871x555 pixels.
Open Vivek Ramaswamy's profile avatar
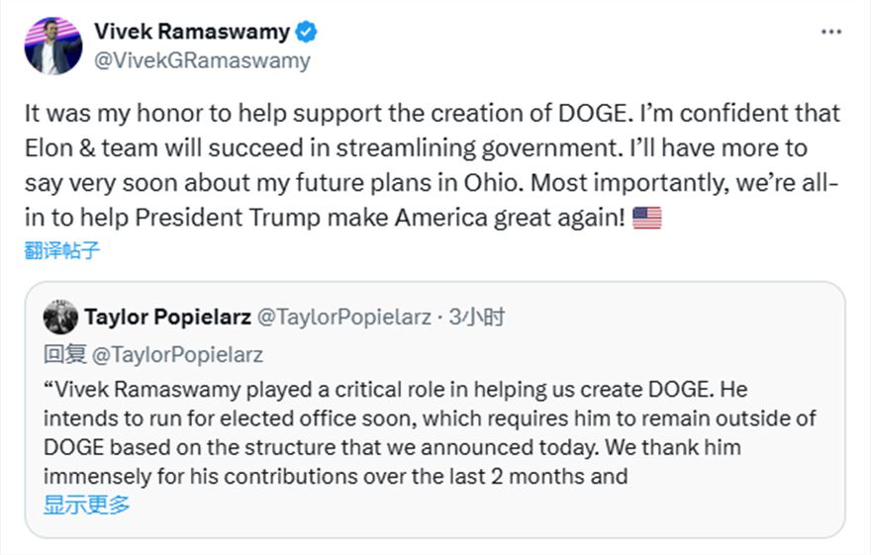[x=53, y=46]
